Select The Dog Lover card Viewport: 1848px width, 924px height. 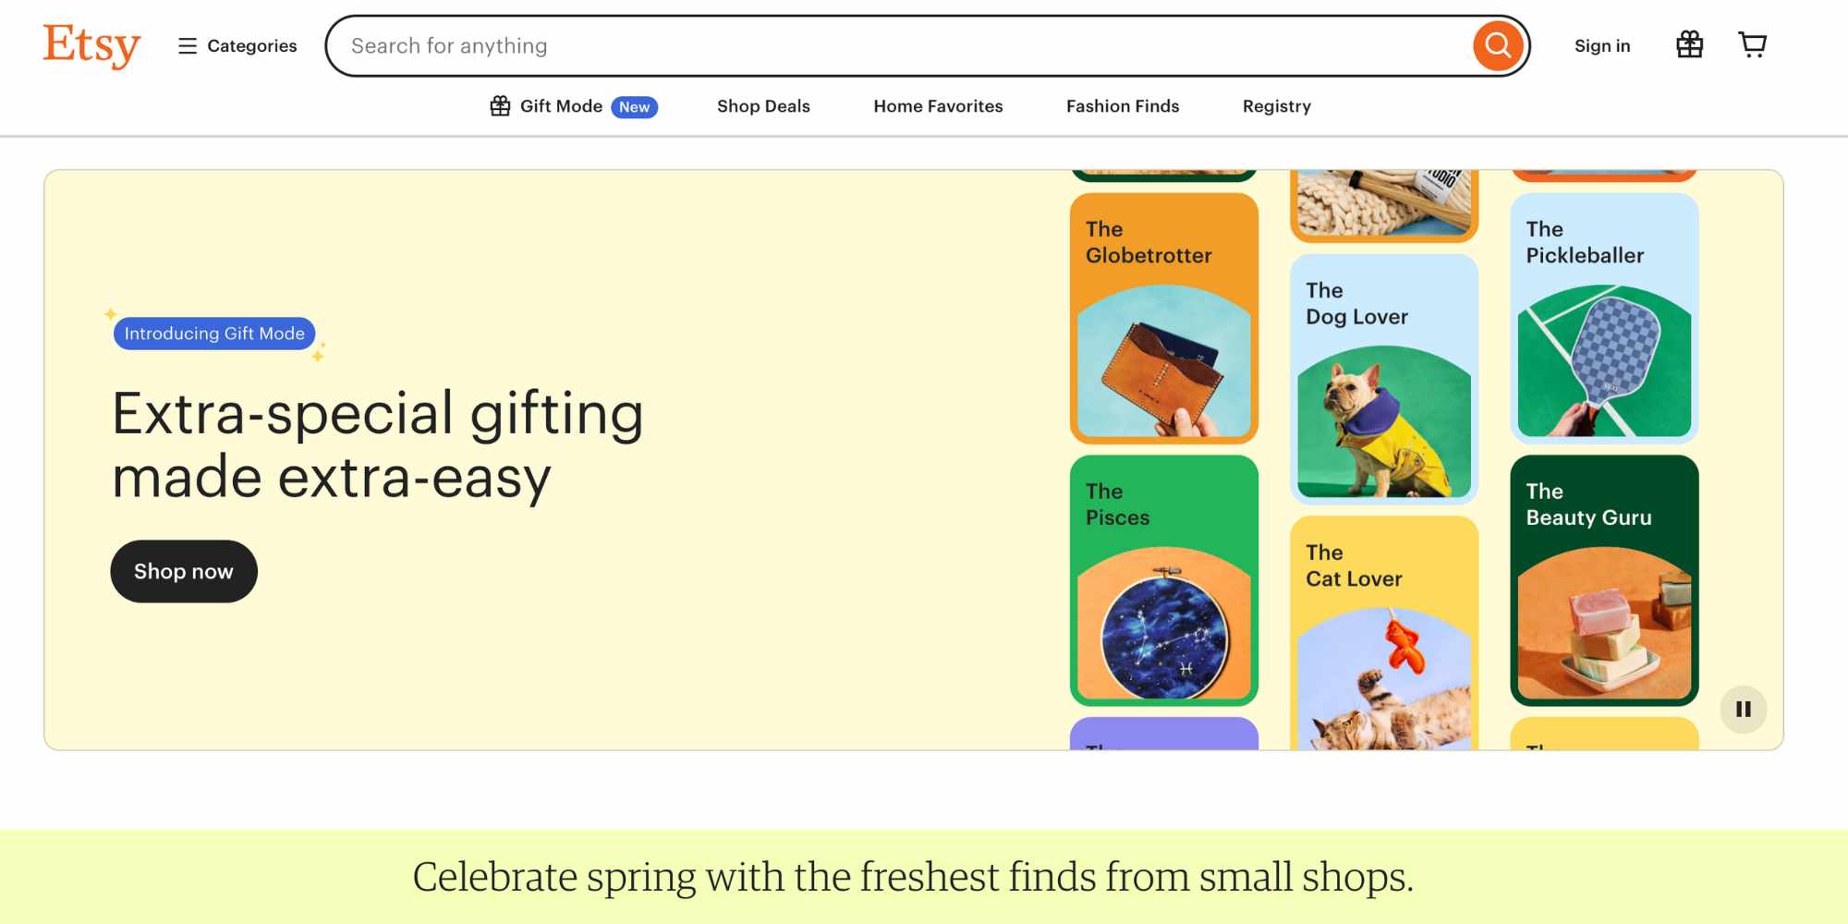[1383, 380]
